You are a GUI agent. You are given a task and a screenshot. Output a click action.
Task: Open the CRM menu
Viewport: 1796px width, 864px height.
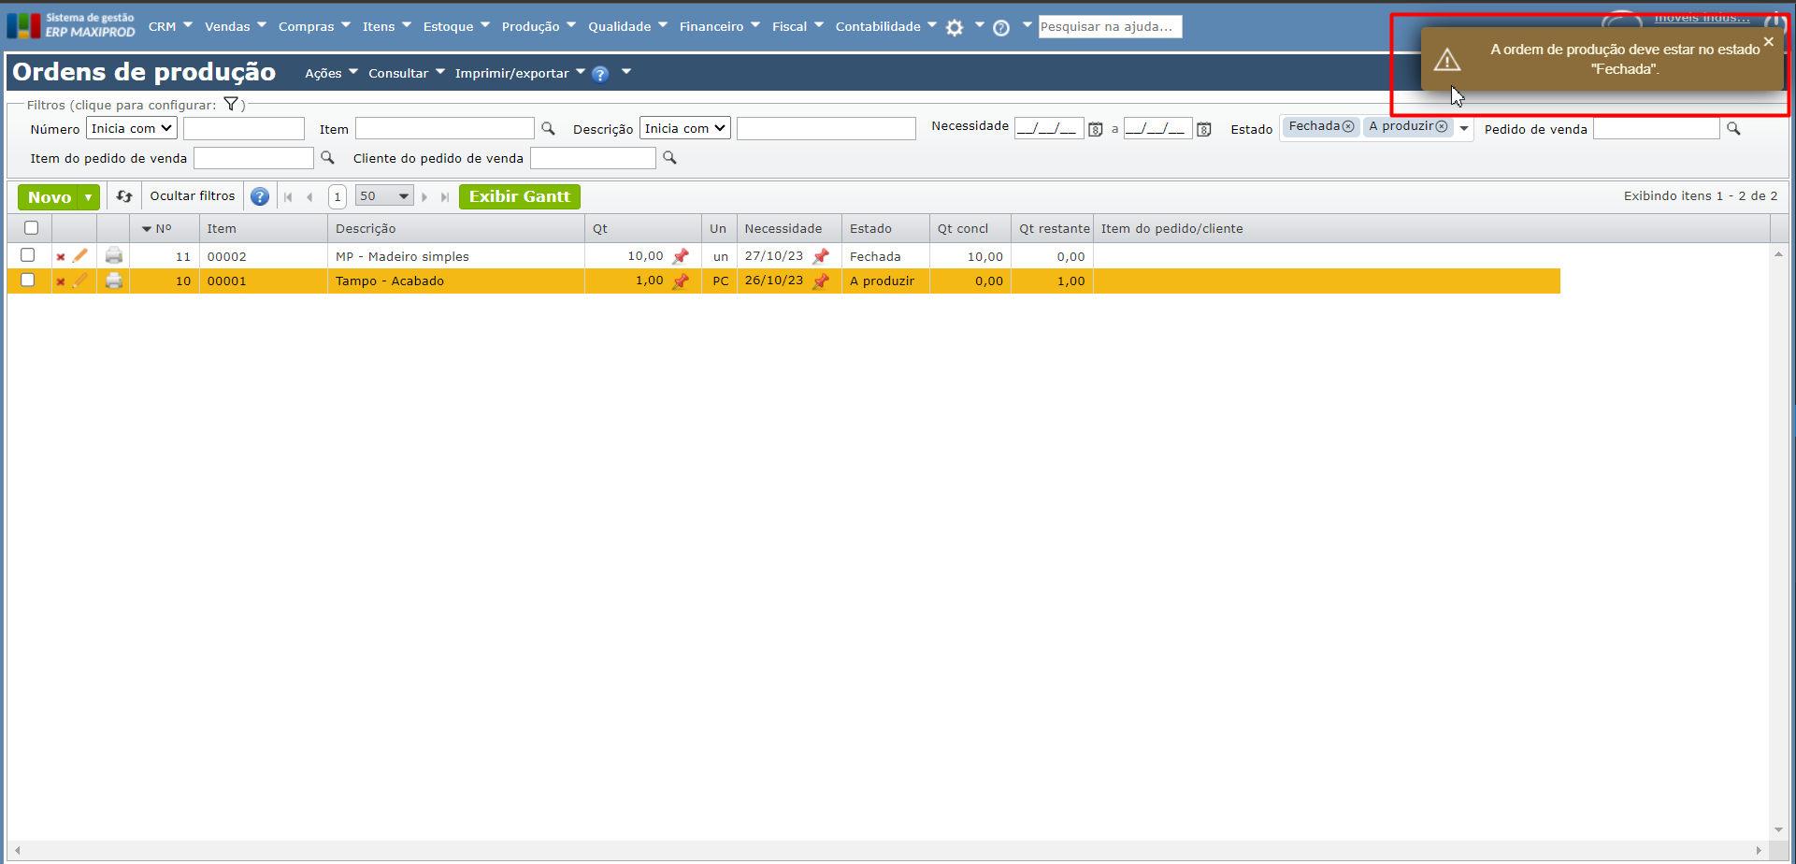tap(170, 26)
